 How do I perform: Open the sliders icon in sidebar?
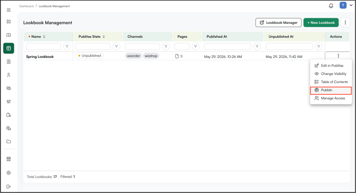coord(9,102)
